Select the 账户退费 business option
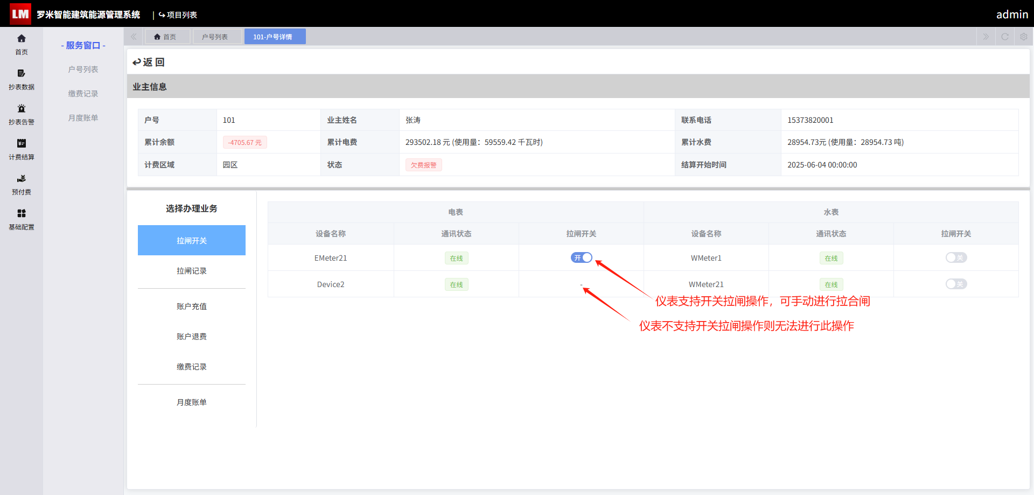1034x495 pixels. 192,337
